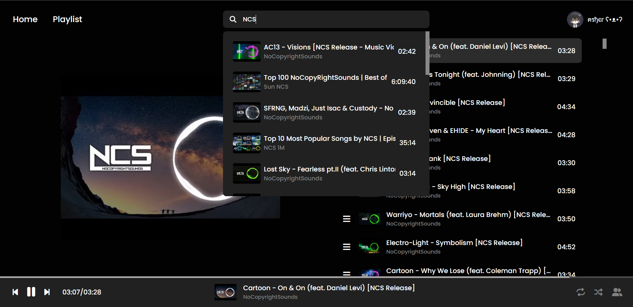
Task: Play Warriyo - Mortals from the queue
Action: pyautogui.click(x=460, y=219)
